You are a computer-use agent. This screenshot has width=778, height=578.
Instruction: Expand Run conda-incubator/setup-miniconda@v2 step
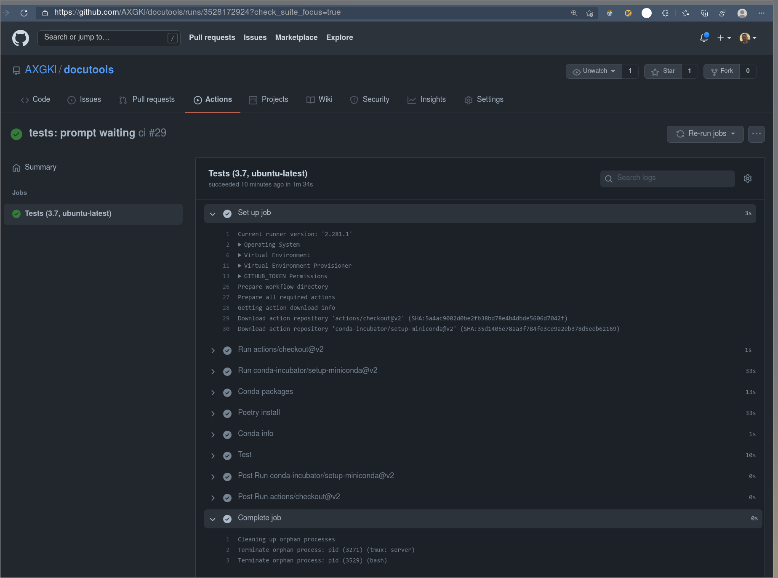(213, 371)
